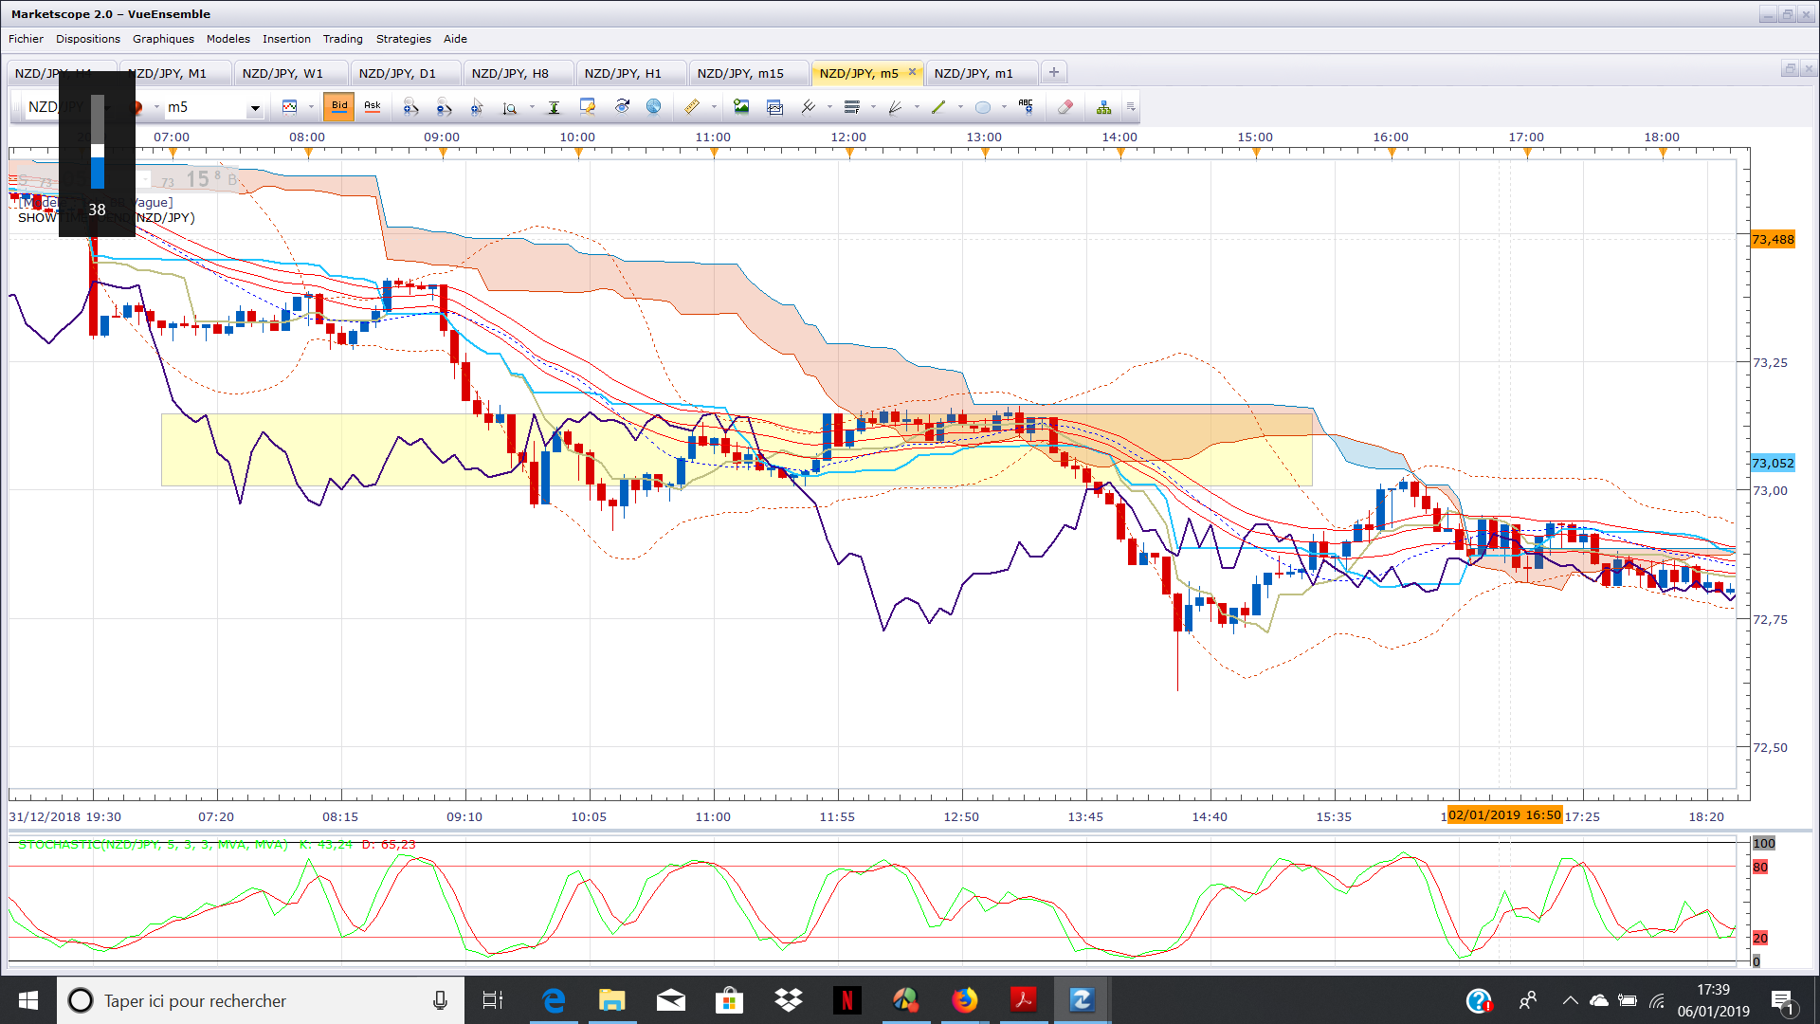Viewport: 1820px width, 1024px height.
Task: Click the 73,052 current price label
Action: (1773, 463)
